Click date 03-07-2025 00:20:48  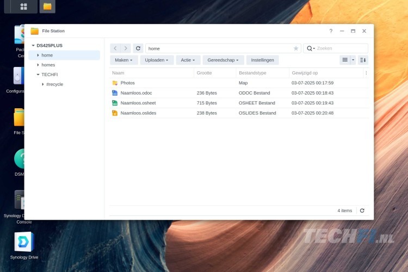click(312, 113)
